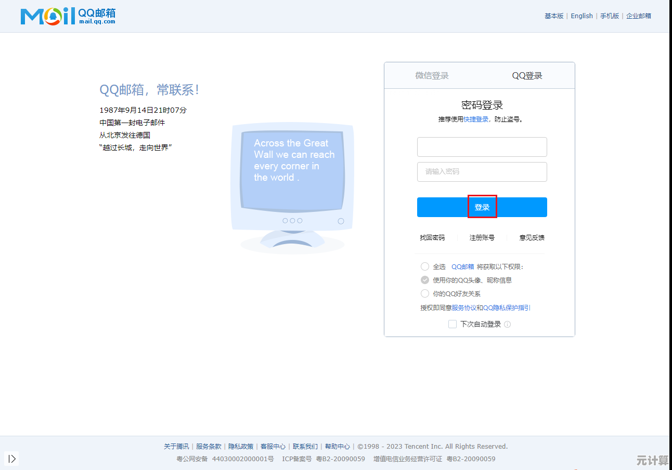Open the 基本版 basic version link
Image resolution: width=672 pixels, height=470 pixels.
(x=553, y=16)
